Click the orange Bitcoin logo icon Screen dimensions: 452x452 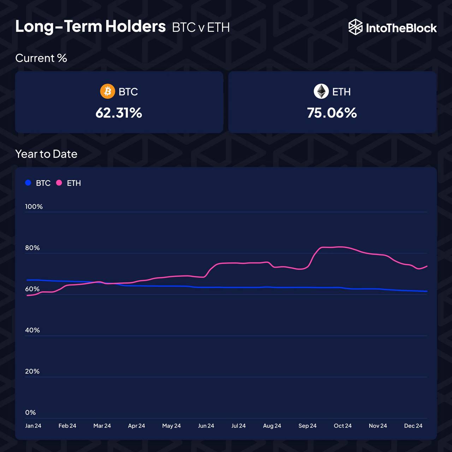[108, 91]
